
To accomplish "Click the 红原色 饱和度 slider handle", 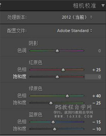I will coord(57,77).
